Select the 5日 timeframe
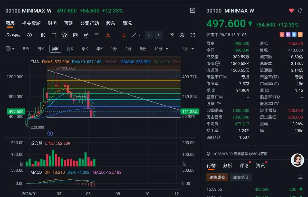Image resolution: width=308 pixels, height=197 pixels. 26,49
